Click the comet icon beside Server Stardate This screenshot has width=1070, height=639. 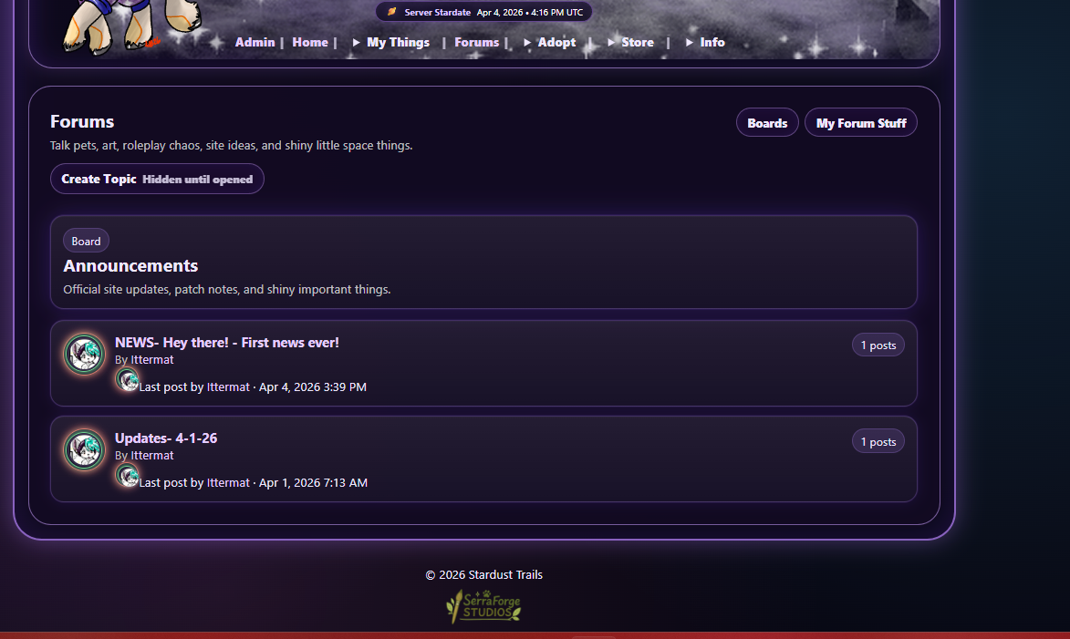[x=391, y=12]
